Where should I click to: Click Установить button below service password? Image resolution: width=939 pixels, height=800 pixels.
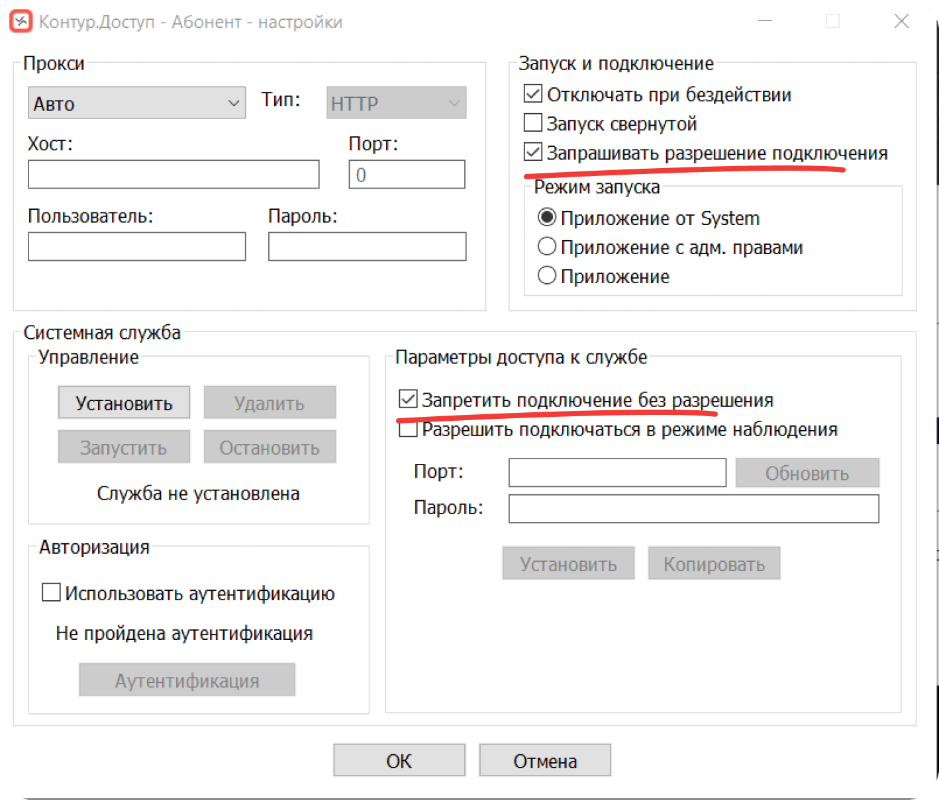(568, 563)
